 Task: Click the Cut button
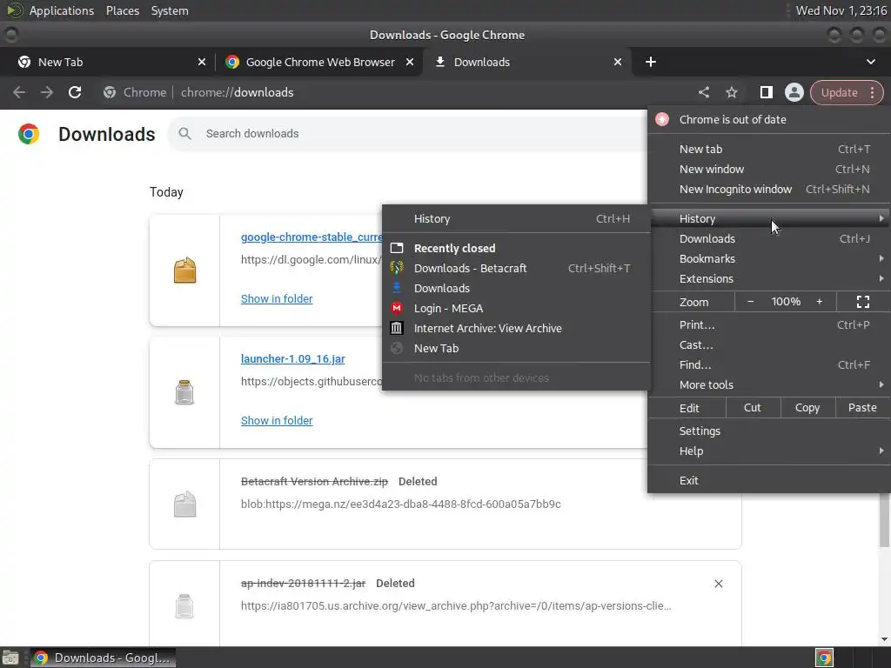(753, 408)
